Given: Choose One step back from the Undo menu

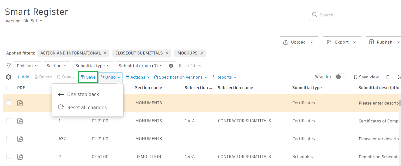Looking at the screenshot, I should (x=83, y=95).
